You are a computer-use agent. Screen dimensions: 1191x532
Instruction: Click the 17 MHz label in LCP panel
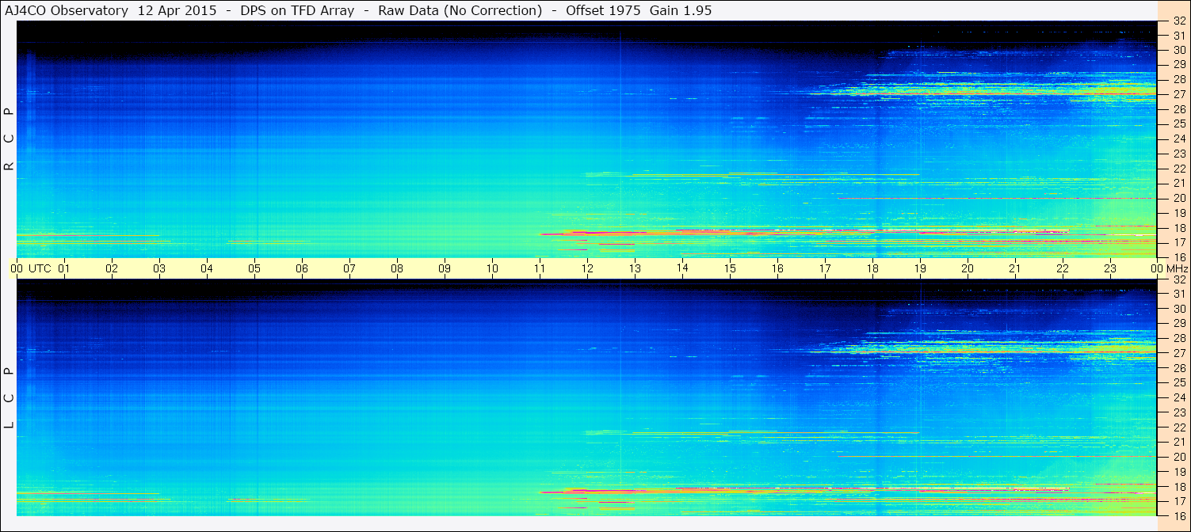tap(1178, 501)
